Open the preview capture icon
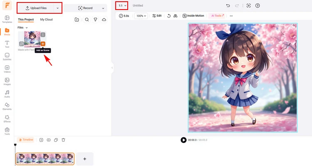This screenshot has width=312, height=166. (x=248, y=5)
